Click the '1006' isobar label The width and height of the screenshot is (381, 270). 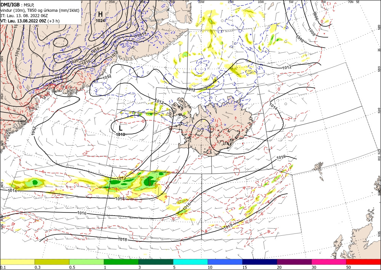point(315,16)
